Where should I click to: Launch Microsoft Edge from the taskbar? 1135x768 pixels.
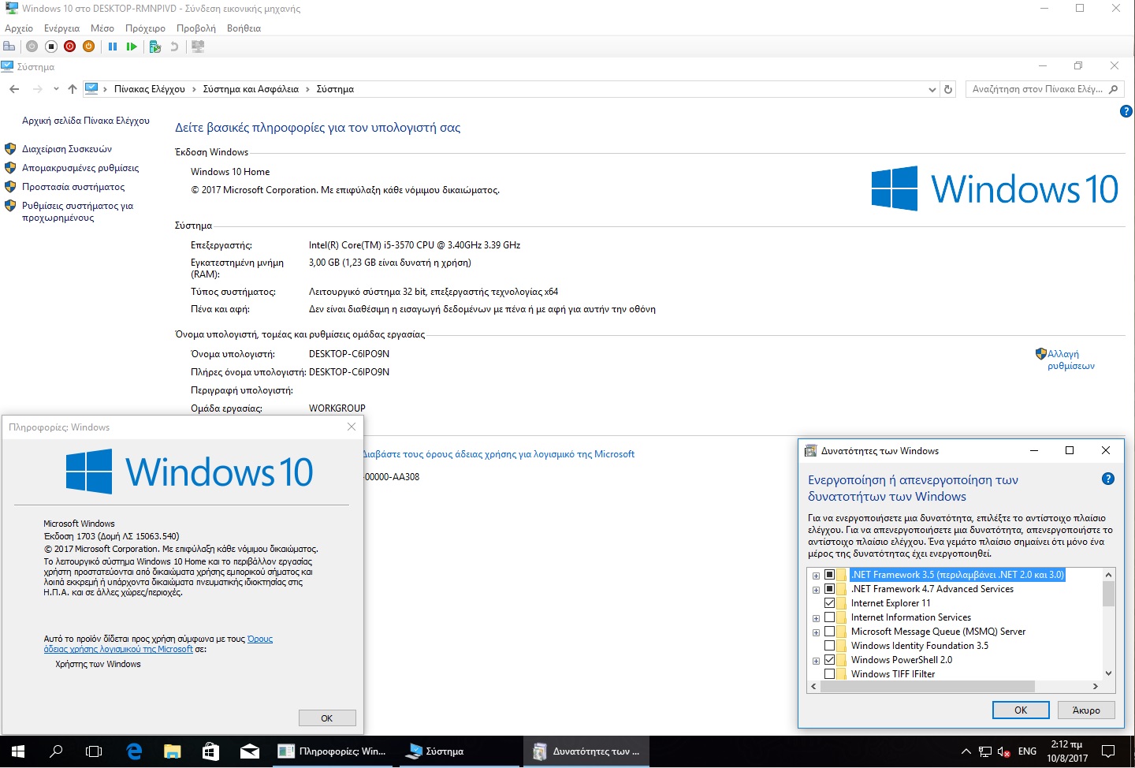click(134, 751)
